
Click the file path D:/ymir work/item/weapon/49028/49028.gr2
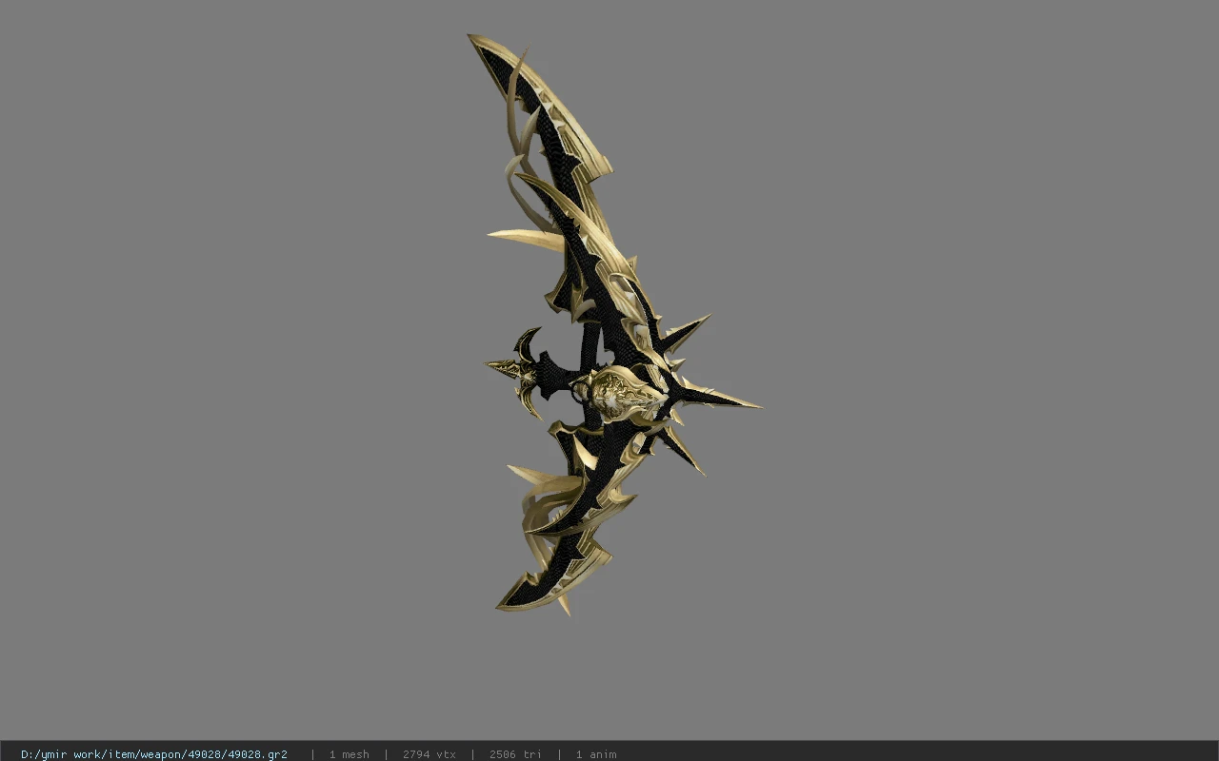pyautogui.click(x=154, y=754)
